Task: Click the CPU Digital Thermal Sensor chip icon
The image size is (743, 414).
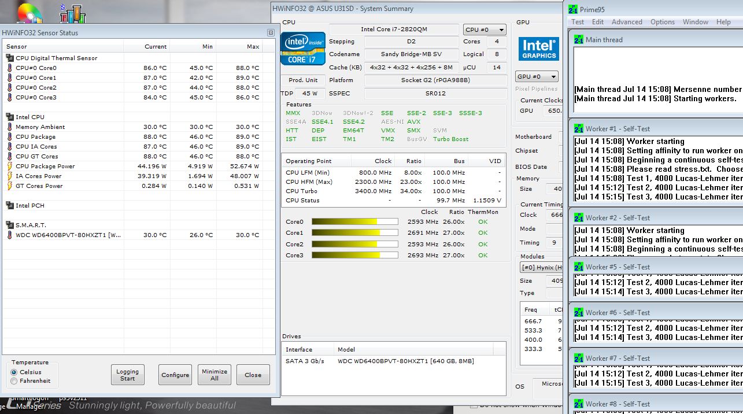Action: (10, 58)
